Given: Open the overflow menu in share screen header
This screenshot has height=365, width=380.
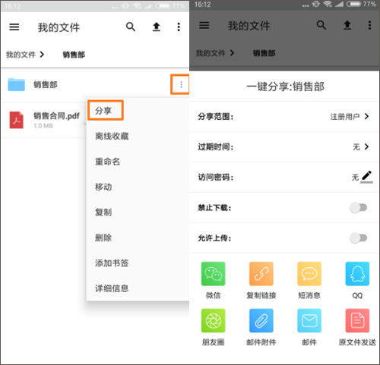Looking at the screenshot, I should click(369, 25).
